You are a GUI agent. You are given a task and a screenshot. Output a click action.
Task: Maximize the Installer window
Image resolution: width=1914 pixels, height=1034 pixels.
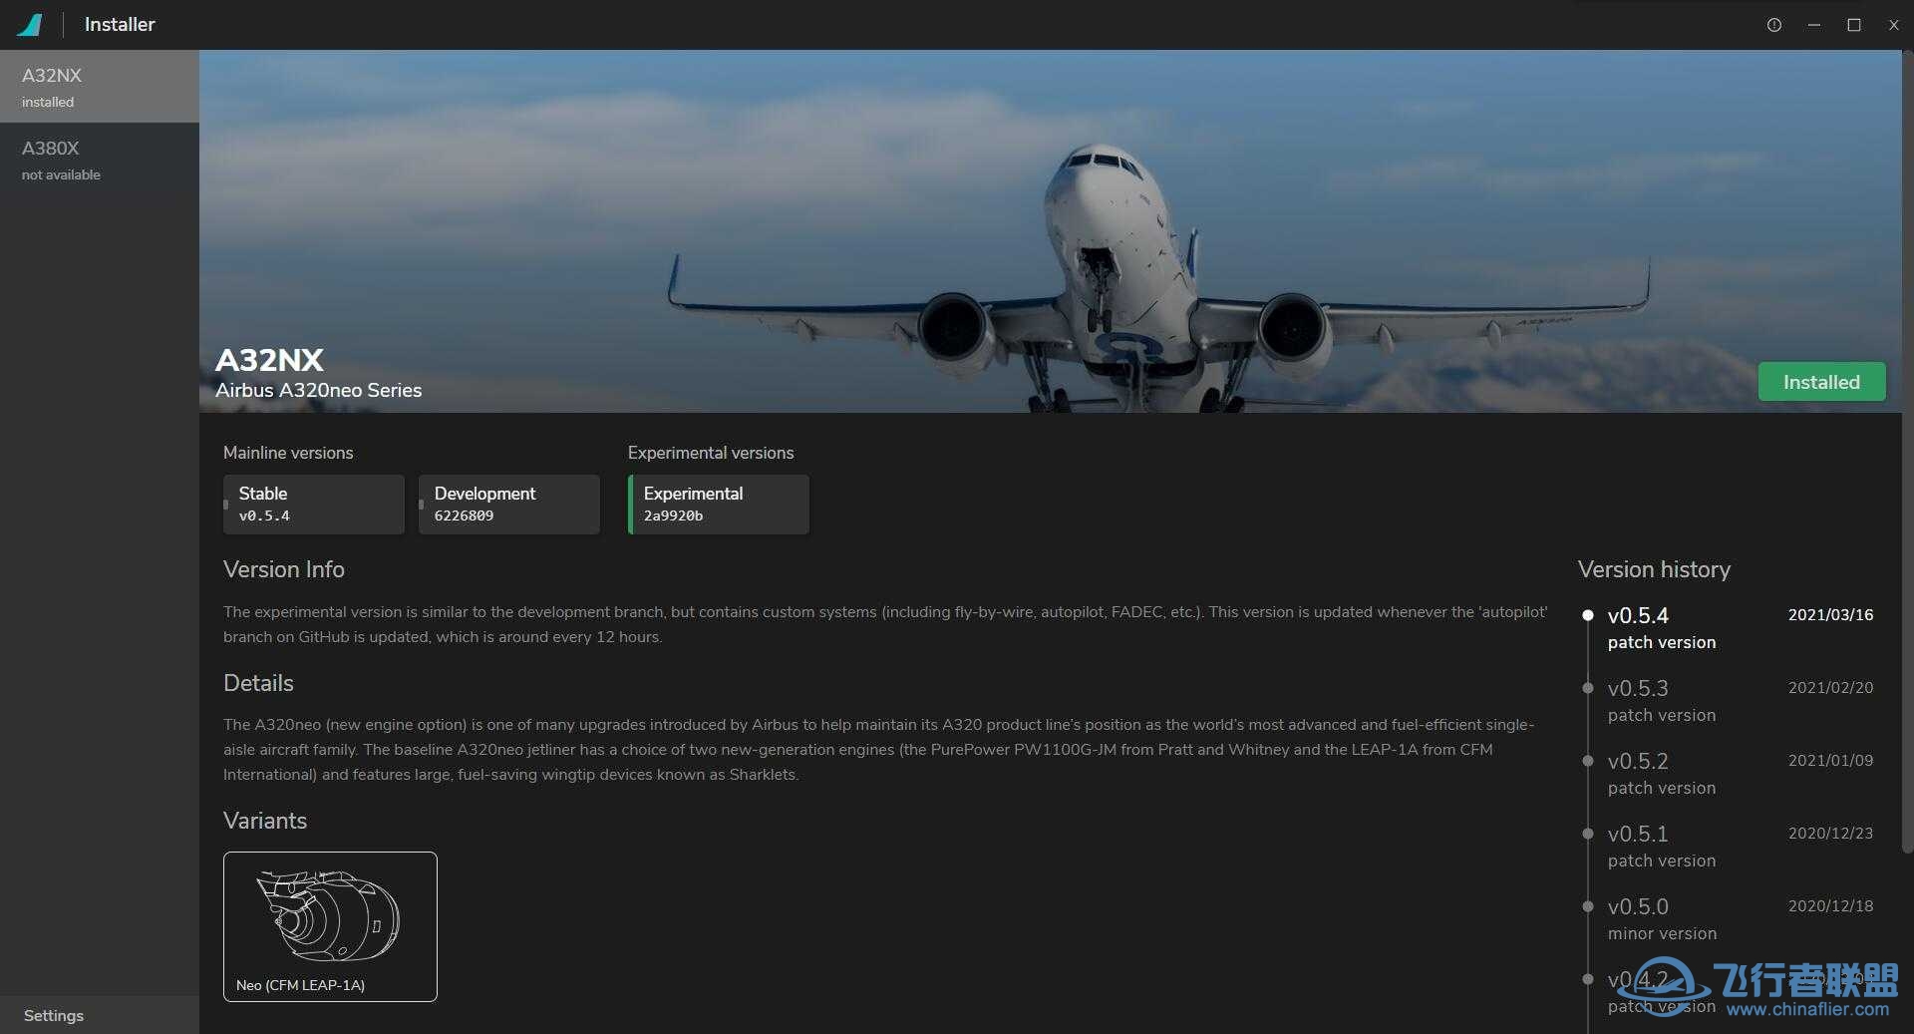tap(1853, 24)
